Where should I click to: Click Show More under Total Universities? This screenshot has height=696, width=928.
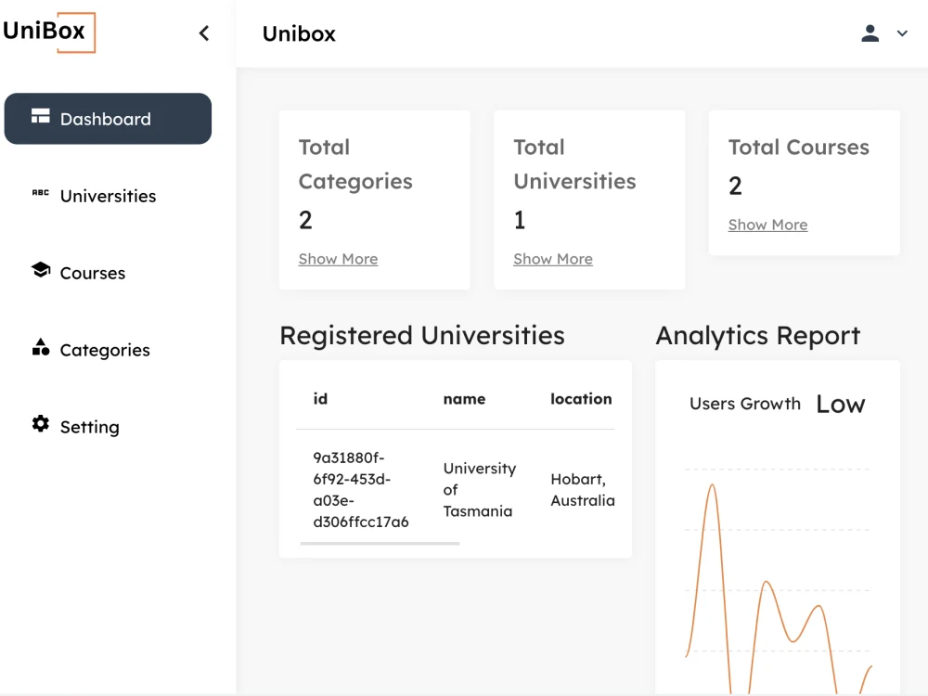(x=553, y=258)
